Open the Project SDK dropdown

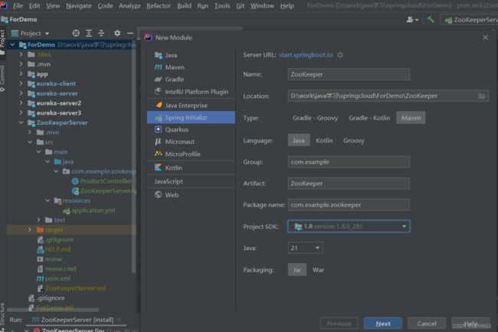(x=349, y=226)
